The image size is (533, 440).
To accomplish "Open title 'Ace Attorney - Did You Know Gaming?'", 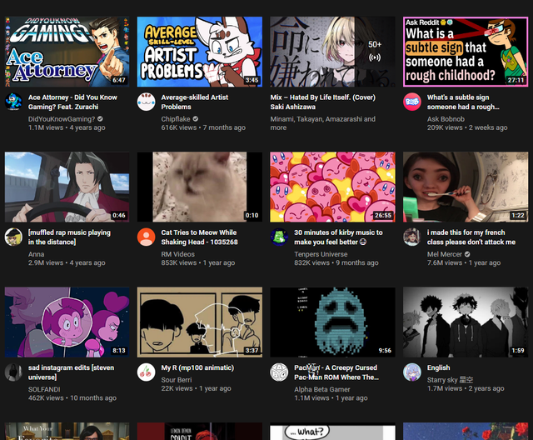I will tap(72, 102).
